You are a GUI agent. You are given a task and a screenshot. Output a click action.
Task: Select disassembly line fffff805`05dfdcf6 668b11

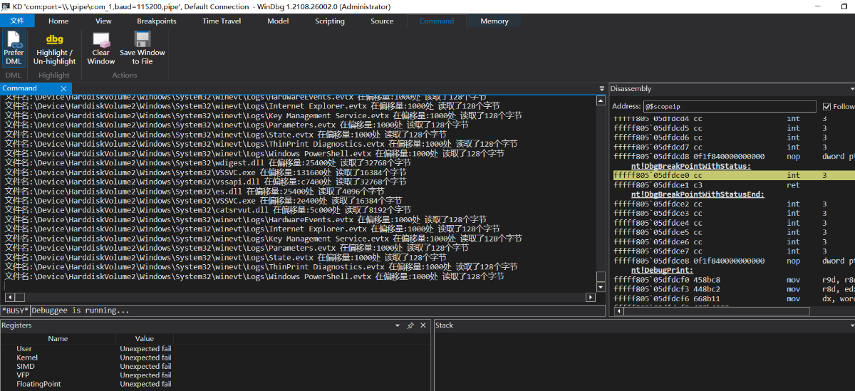coord(734,298)
